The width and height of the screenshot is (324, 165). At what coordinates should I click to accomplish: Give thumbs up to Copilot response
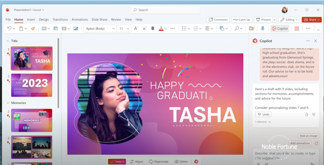point(307,114)
